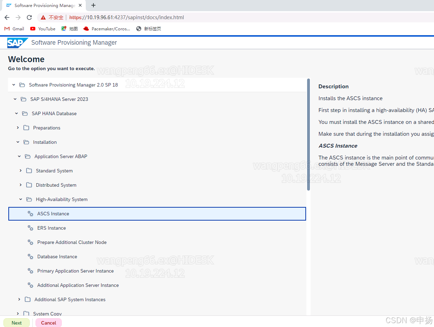Expand the Standard System folder
Image resolution: width=434 pixels, height=327 pixels.
tap(21, 171)
